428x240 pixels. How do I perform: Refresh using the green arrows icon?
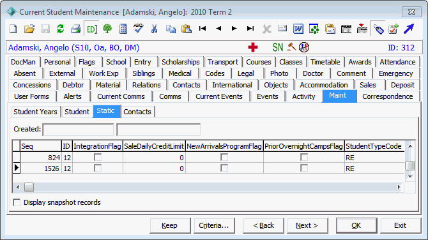pos(60,29)
